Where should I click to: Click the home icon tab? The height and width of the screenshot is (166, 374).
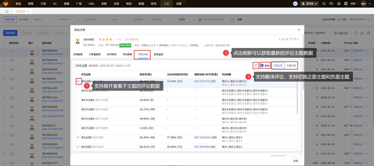(7, 11)
